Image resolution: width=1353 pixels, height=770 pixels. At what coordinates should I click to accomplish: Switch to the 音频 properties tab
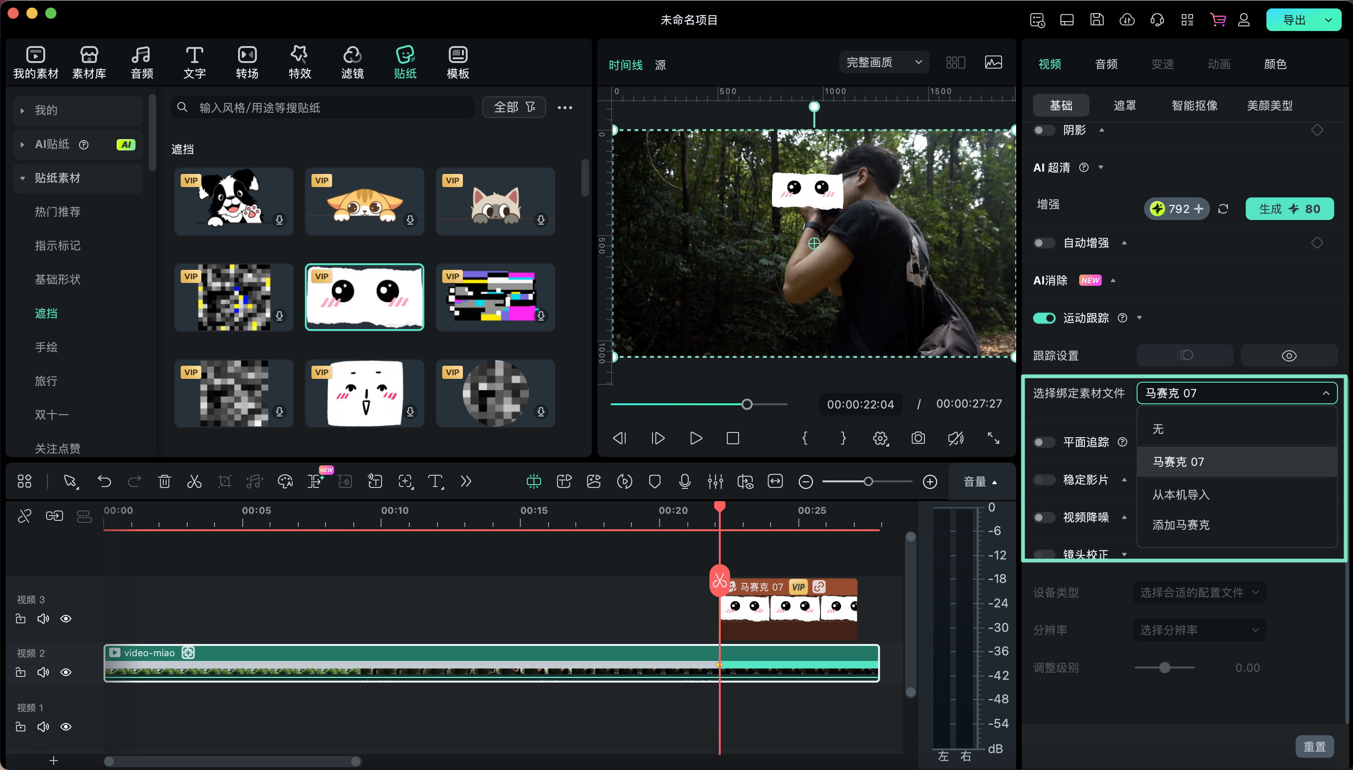(x=1106, y=64)
